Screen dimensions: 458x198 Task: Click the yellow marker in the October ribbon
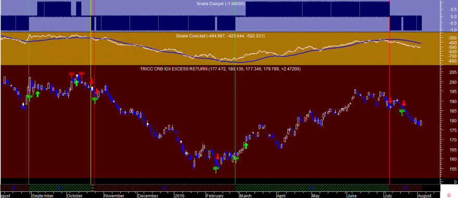pos(93,188)
